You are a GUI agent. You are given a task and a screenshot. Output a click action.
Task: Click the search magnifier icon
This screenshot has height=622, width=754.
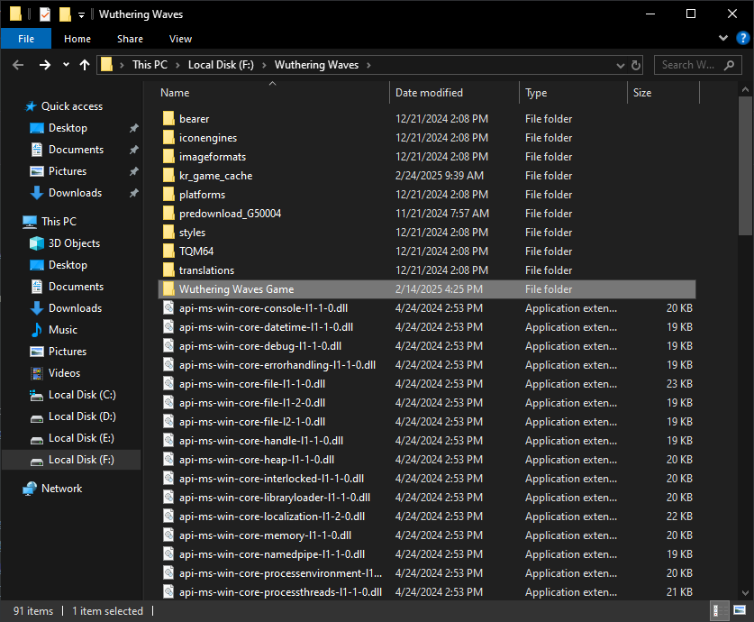[729, 65]
